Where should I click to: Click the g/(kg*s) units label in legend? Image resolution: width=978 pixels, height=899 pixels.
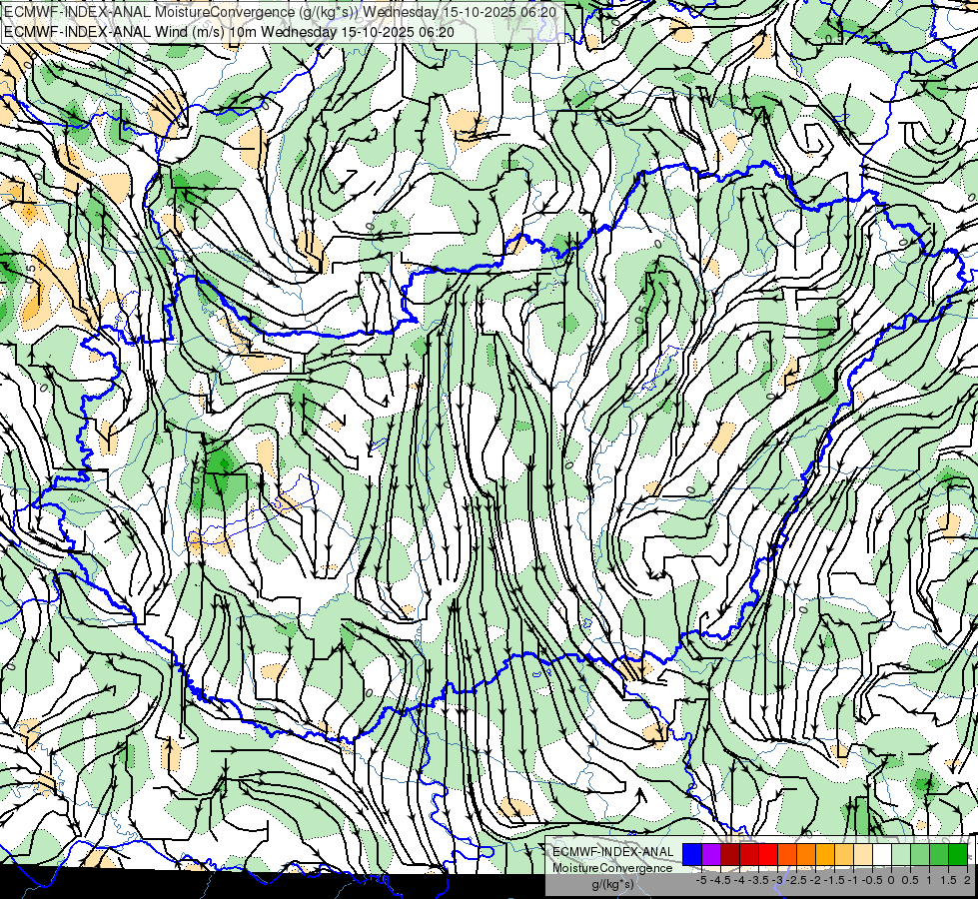point(613,884)
